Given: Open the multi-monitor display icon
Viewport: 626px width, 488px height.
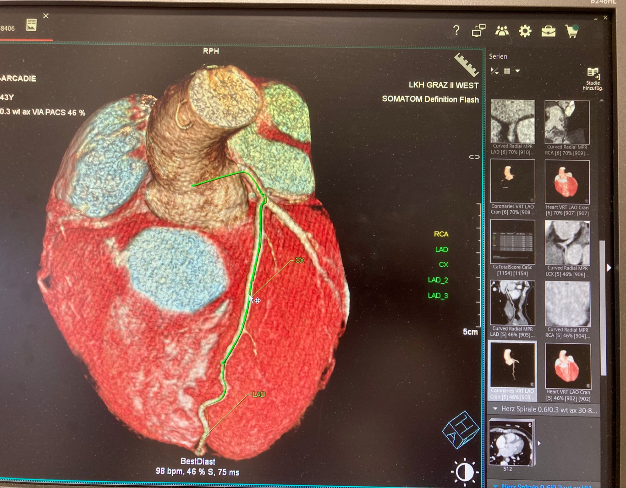Looking at the screenshot, I should [x=478, y=31].
